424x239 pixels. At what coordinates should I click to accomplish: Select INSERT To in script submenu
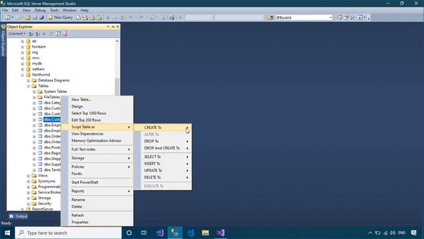[x=163, y=164]
